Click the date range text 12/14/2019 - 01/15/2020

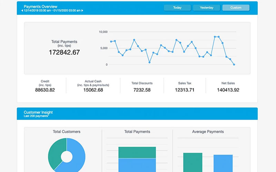(52, 11)
